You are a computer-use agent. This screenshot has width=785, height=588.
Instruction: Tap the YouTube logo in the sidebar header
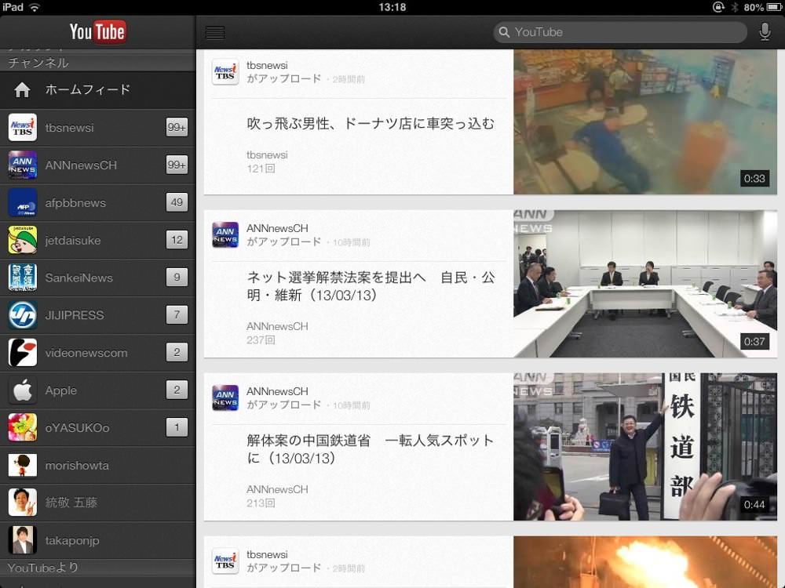coord(97,32)
